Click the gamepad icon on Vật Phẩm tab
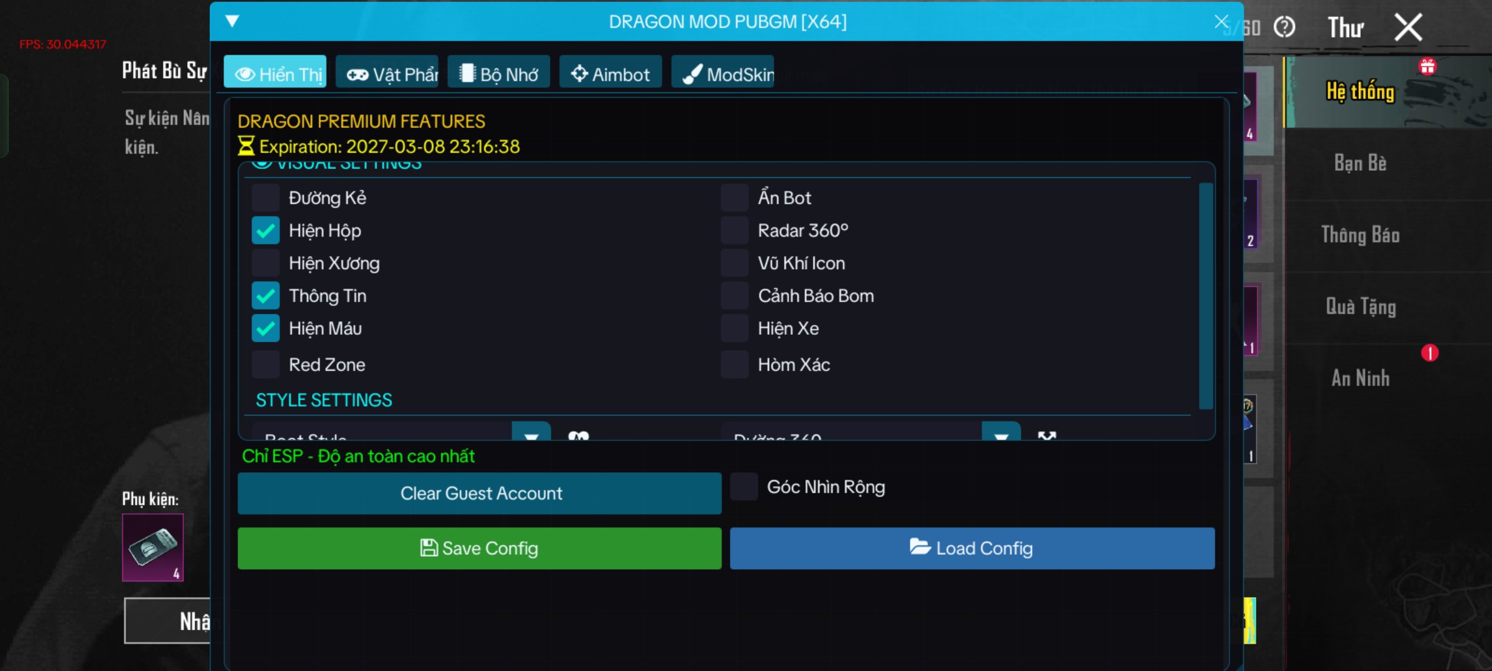 [x=356, y=73]
